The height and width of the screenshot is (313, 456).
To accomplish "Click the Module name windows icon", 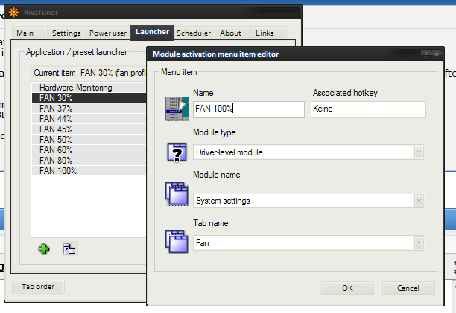I will pos(177,194).
